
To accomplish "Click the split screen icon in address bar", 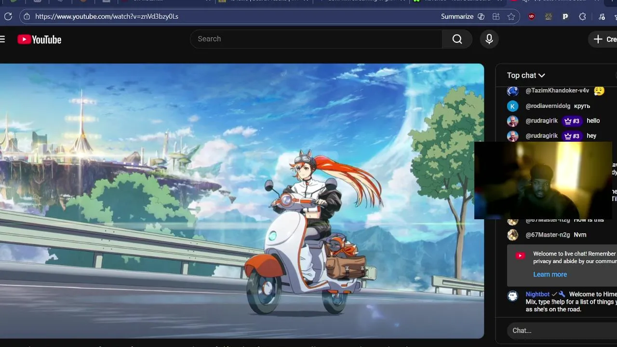I will tap(496, 16).
